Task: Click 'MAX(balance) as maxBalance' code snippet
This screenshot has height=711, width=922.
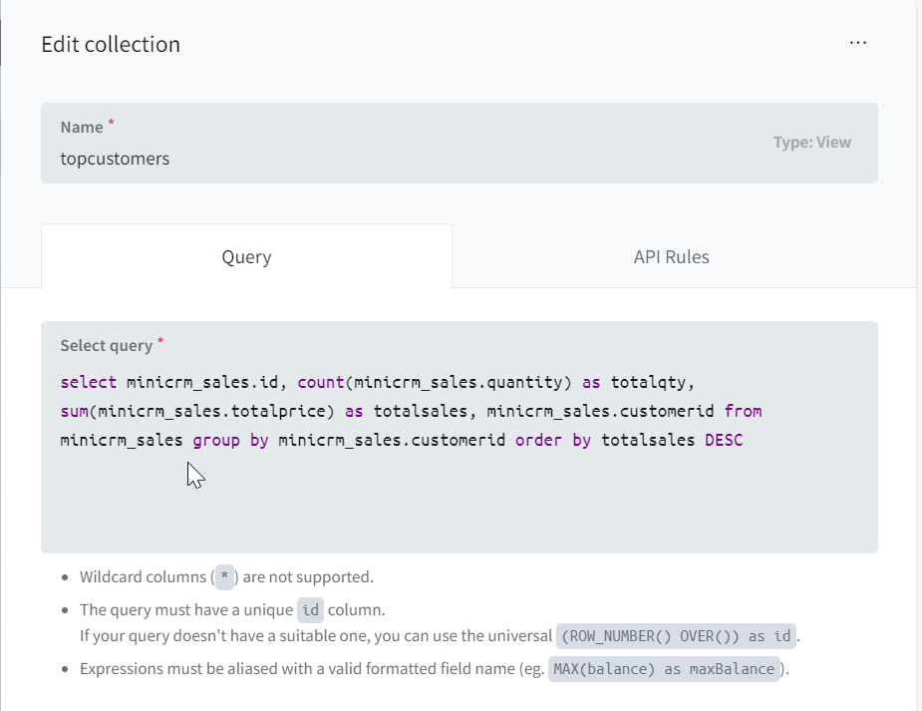Action: coord(664,669)
